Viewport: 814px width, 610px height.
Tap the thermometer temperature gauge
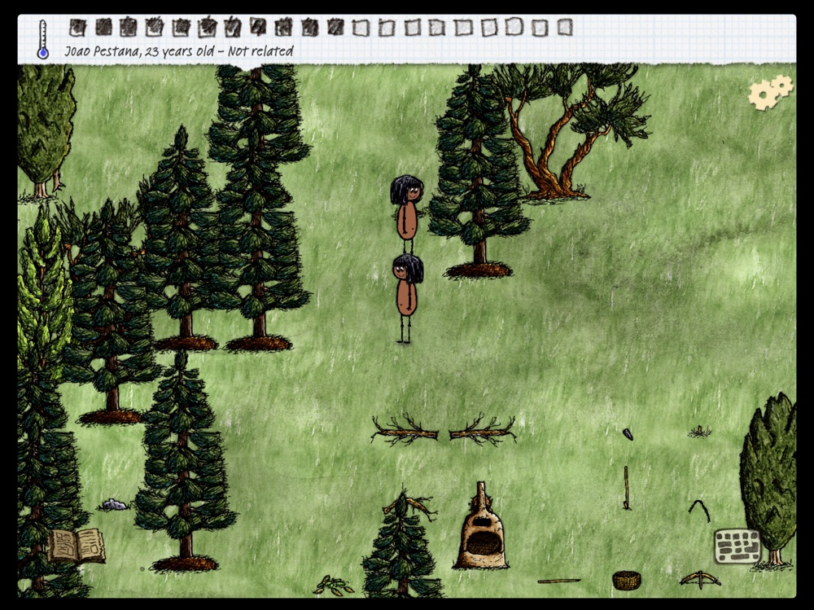42,39
